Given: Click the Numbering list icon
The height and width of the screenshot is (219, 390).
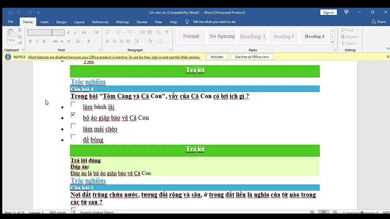Looking at the screenshot, I should pos(119,32).
